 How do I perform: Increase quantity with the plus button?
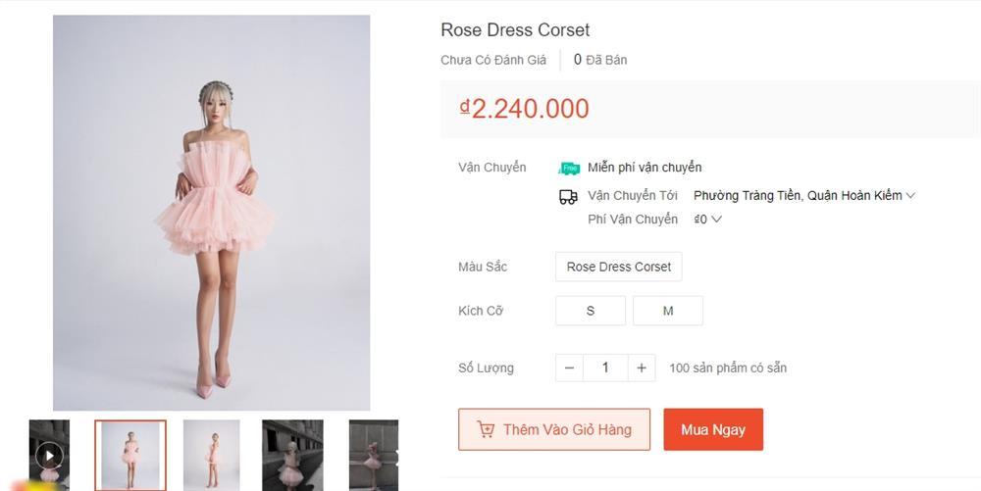click(642, 368)
